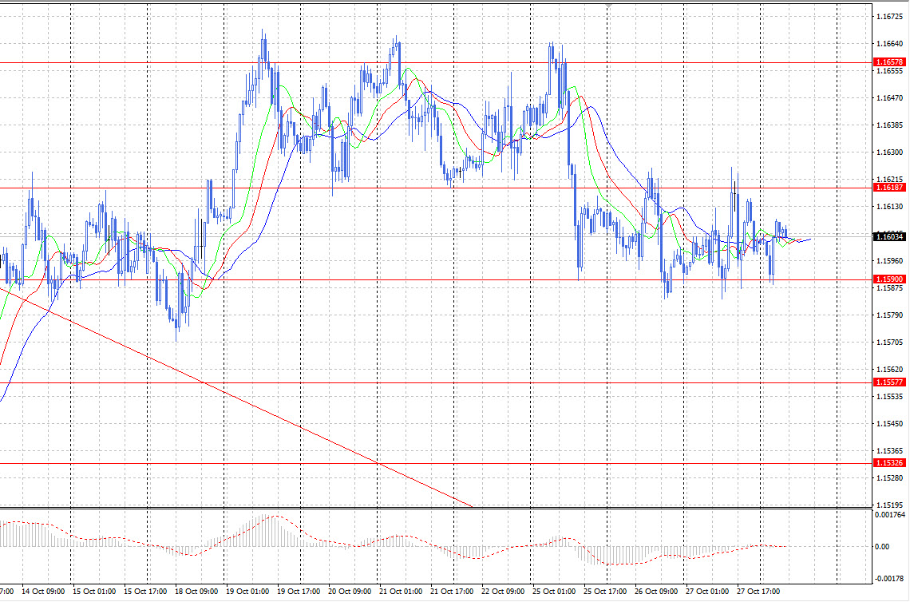This screenshot has width=910, height=602.
Task: Click the red 1.15900 price level tag
Action: (889, 279)
